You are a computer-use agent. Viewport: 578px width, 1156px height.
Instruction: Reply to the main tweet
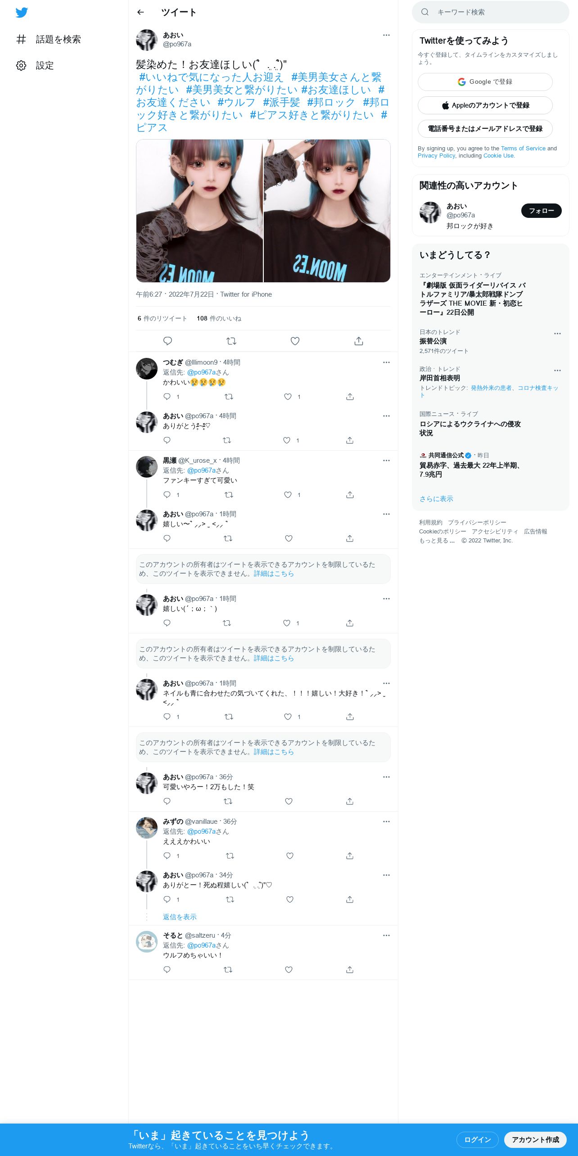tap(167, 341)
